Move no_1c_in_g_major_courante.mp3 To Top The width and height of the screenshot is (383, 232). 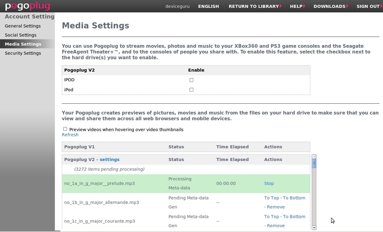coord(272,217)
